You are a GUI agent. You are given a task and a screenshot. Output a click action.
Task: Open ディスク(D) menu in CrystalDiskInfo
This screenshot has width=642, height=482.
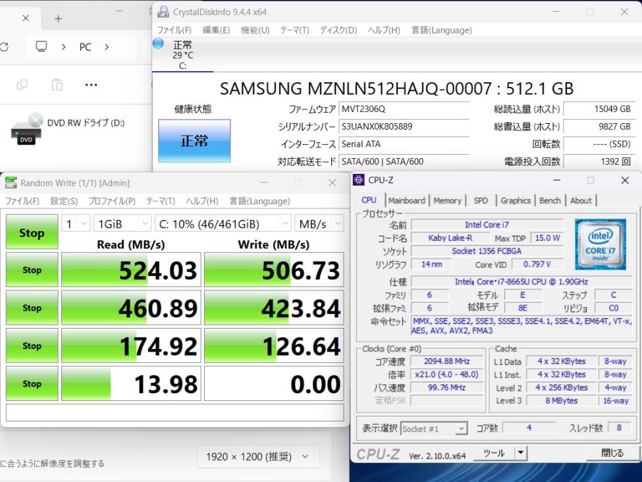click(338, 30)
